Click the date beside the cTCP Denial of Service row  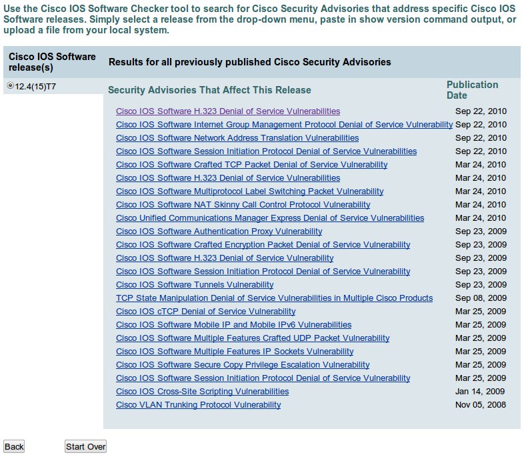(481, 312)
